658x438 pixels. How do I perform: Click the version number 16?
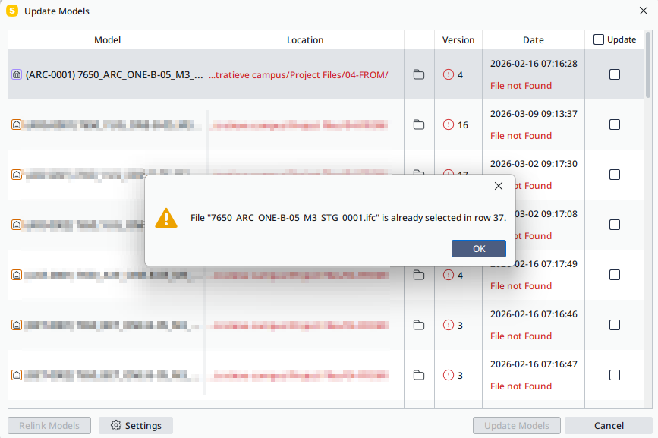(462, 125)
